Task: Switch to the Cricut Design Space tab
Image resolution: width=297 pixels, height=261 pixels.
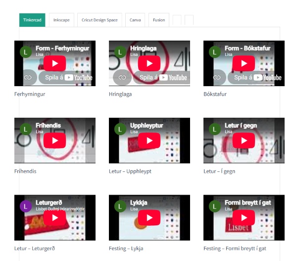Action: [x=99, y=20]
